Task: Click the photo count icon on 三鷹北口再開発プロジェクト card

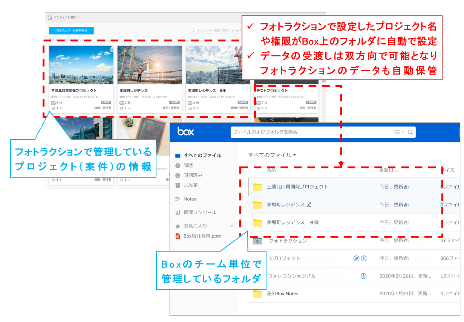Action: pos(53,102)
